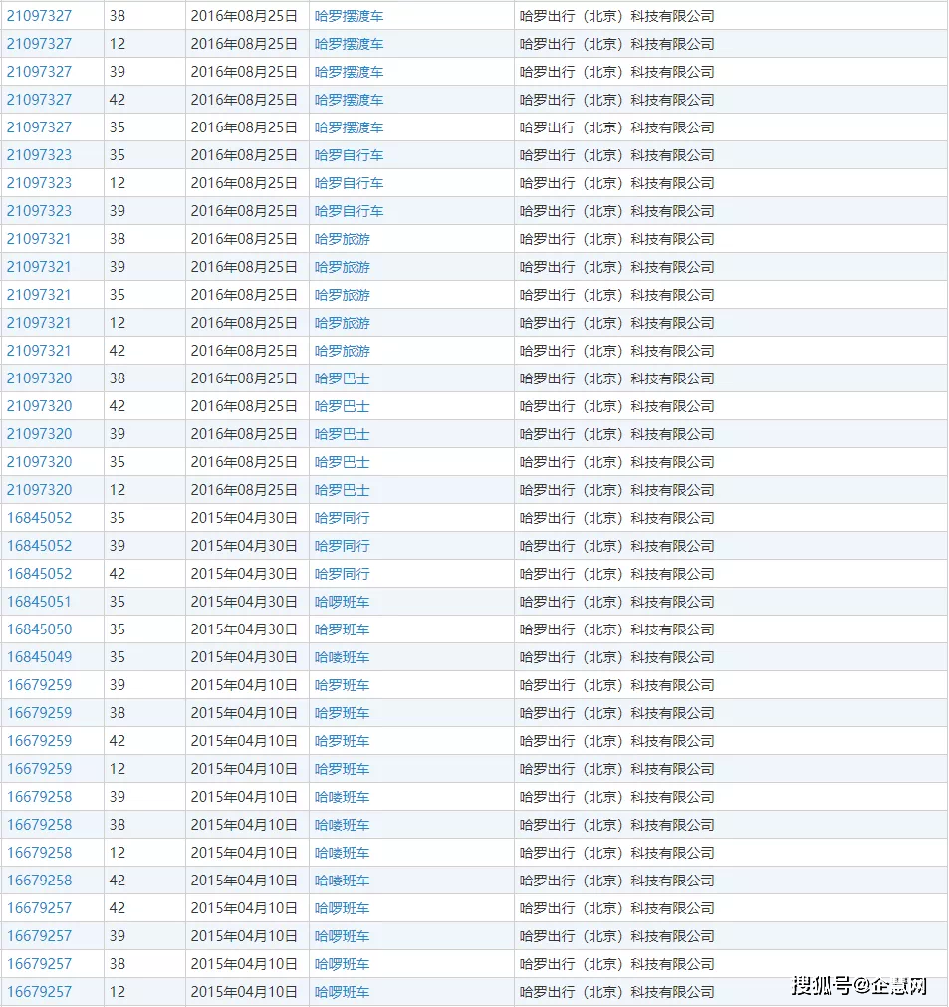This screenshot has height=1007, width=949.
Task: Open 哈喽班车 link in 16679258 class 38 row
Action: 343,826
